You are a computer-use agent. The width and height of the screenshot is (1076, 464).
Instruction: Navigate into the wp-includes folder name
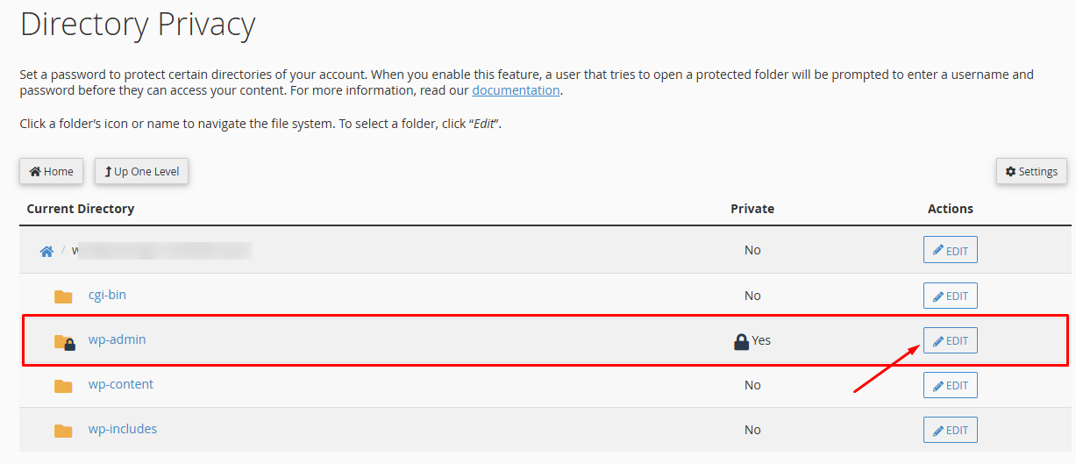coord(123,429)
